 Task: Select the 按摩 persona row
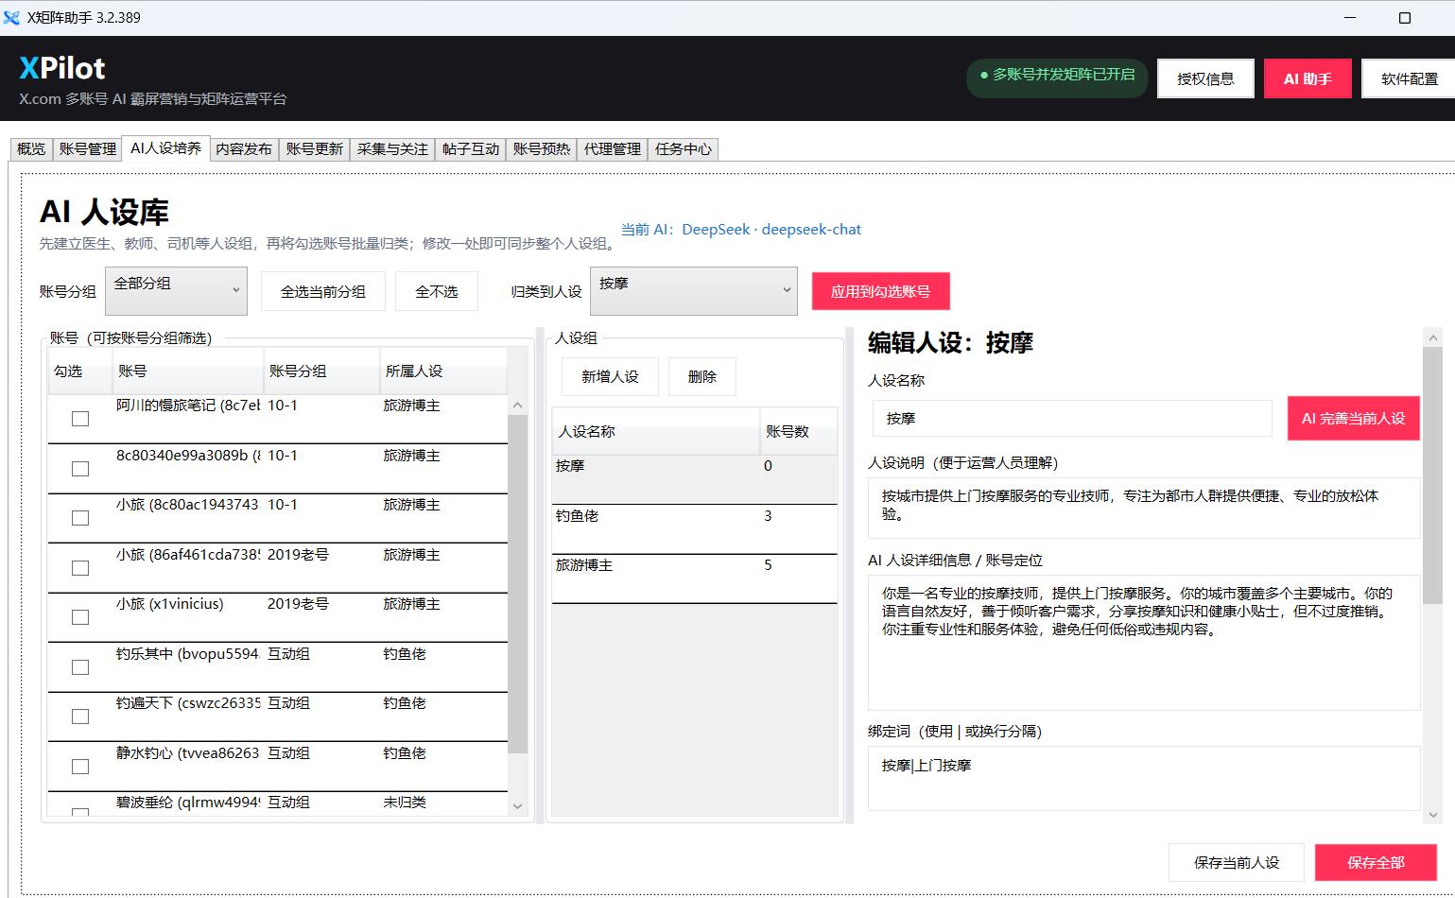pyautogui.click(x=694, y=479)
